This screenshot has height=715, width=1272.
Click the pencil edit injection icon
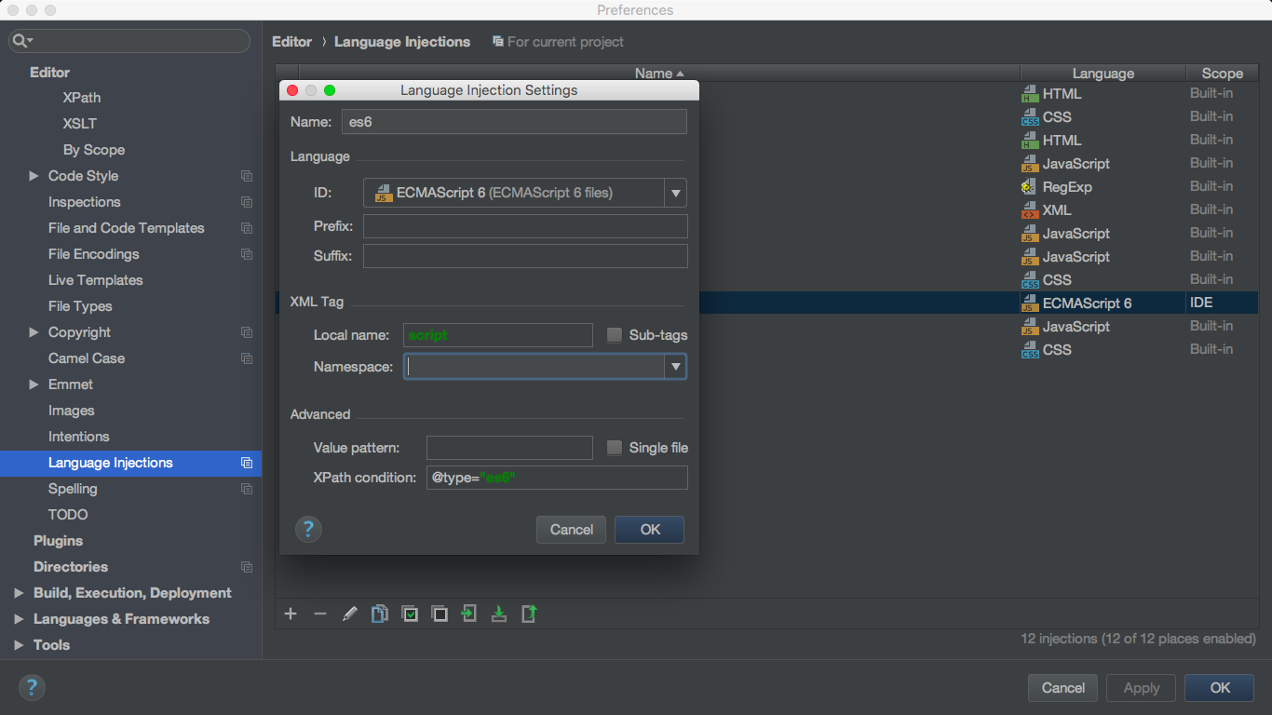(350, 614)
